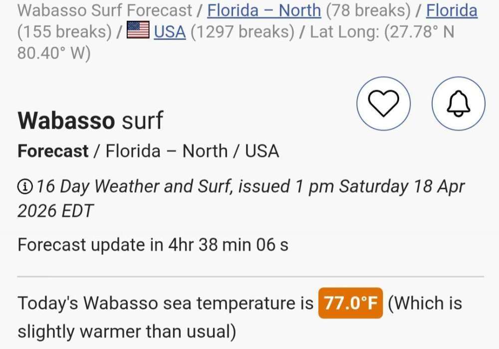The width and height of the screenshot is (499, 349).
Task: Open the Florida – North breadcrumb link
Action: (x=264, y=10)
